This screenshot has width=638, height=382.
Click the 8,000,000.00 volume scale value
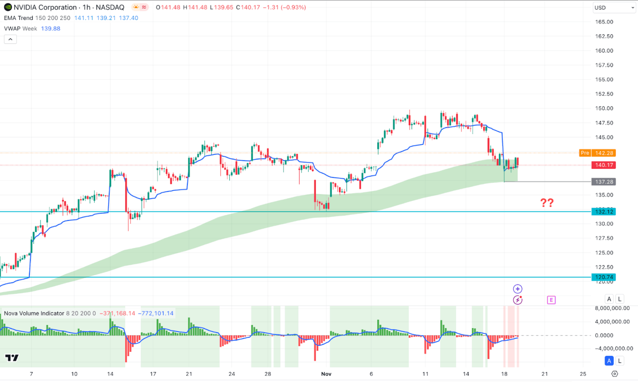[x=612, y=308]
